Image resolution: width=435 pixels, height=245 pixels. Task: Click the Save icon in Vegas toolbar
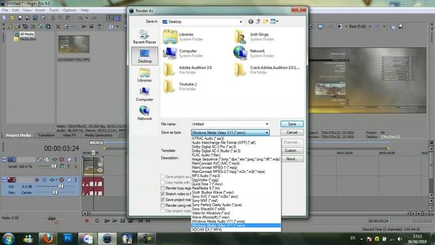pos(20,18)
